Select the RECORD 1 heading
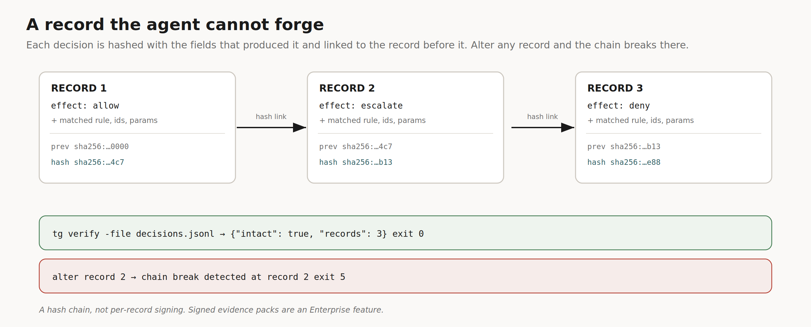Image resolution: width=811 pixels, height=327 pixels. 79,88
